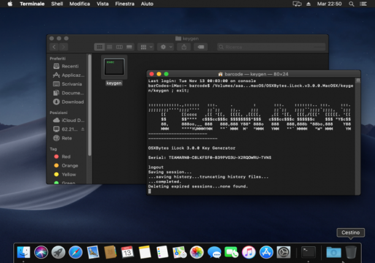The width and height of the screenshot is (375, 263).
Task: Open the Shell menu
Action: tap(57, 4)
